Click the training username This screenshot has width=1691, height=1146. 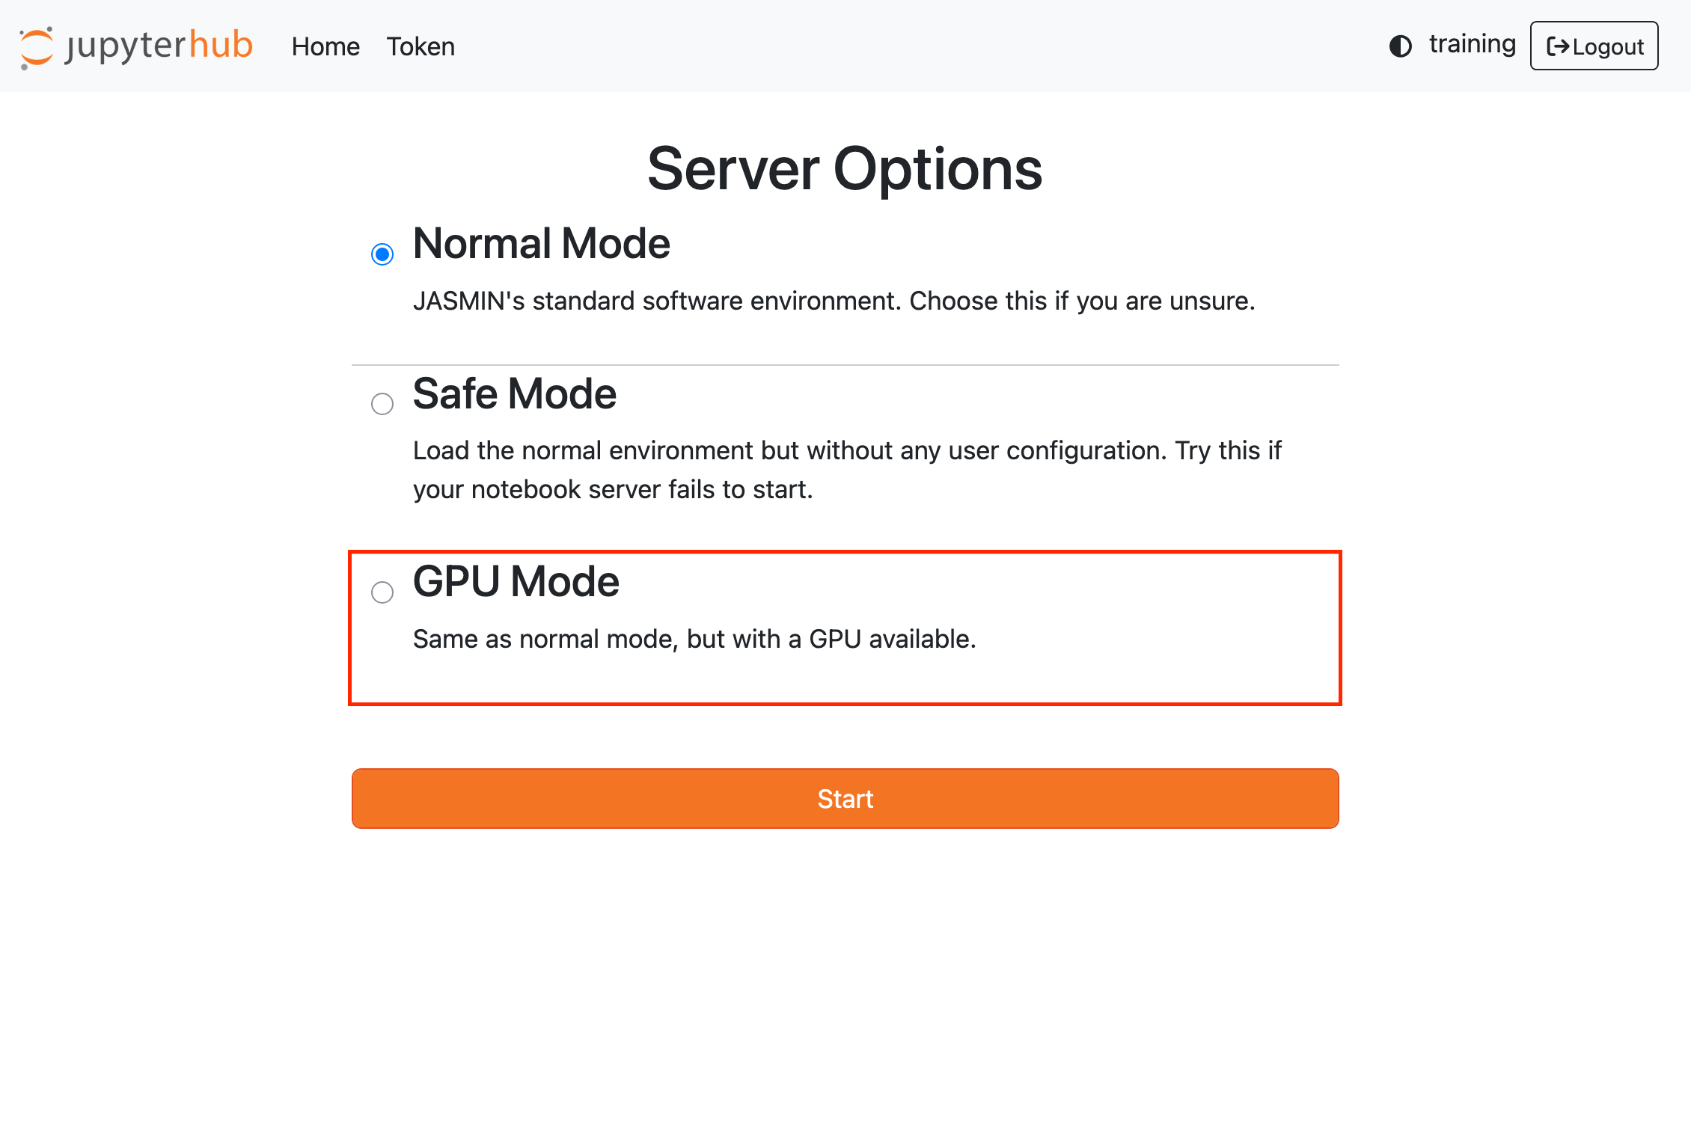[x=1471, y=45]
